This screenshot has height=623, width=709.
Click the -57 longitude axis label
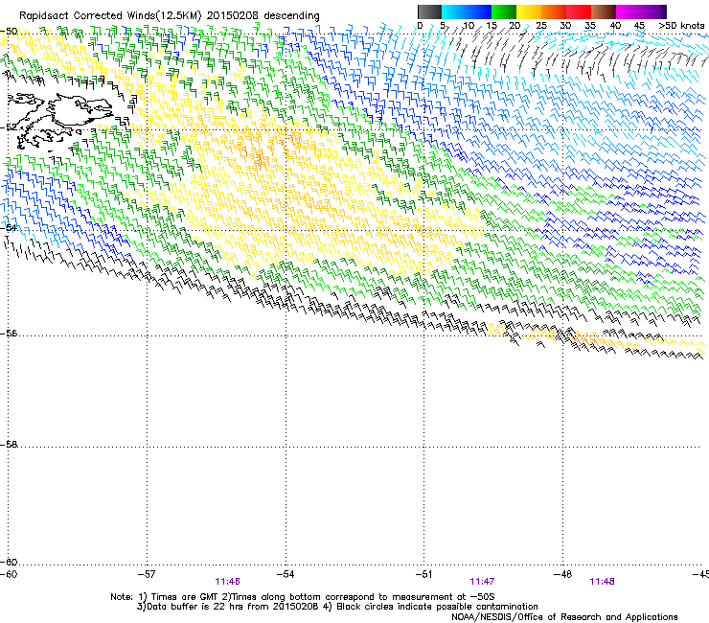click(x=147, y=574)
